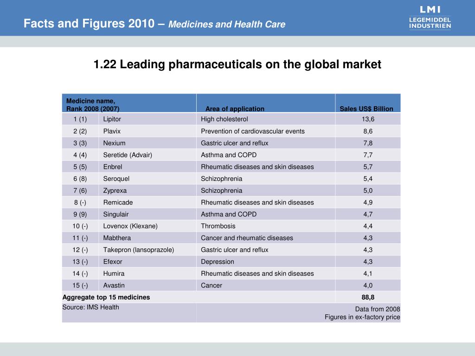Click the sales value 4,3 in Efexor row

click(x=368, y=261)
